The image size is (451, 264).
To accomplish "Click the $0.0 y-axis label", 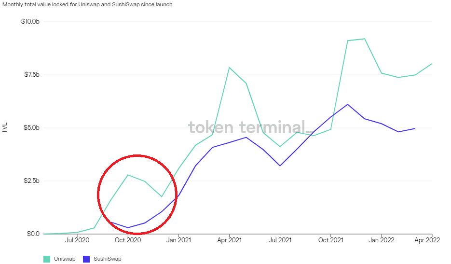I will (33, 234).
